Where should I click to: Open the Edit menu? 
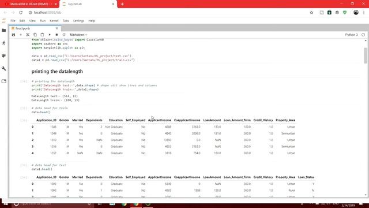tap(22, 21)
